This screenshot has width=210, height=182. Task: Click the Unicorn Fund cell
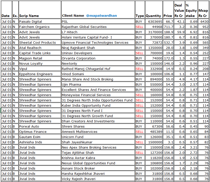[98, 137]
